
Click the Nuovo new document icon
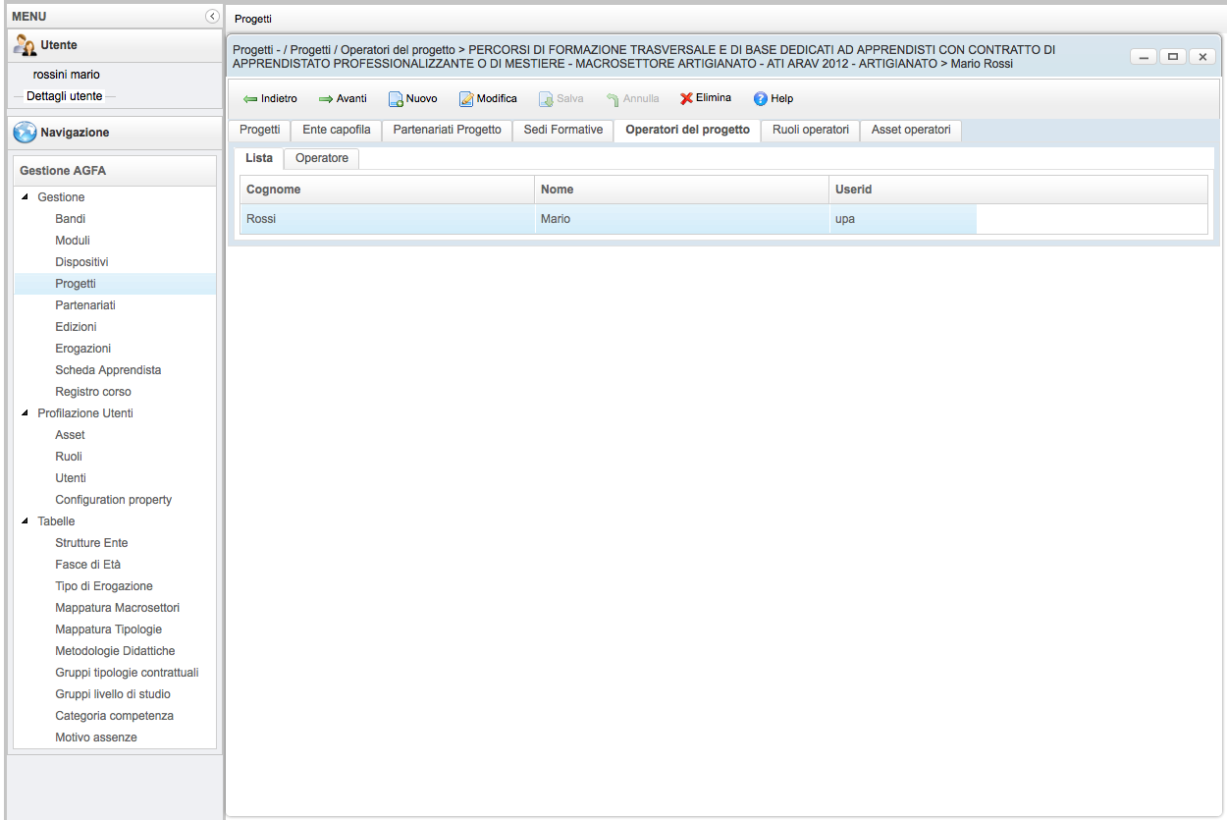pos(396,99)
